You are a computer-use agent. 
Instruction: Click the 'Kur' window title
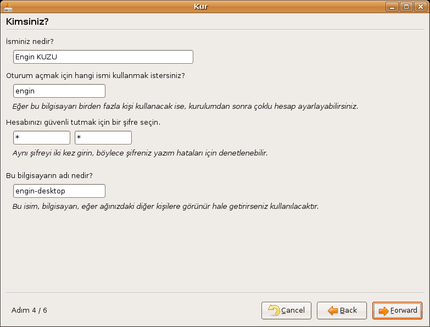click(x=201, y=7)
